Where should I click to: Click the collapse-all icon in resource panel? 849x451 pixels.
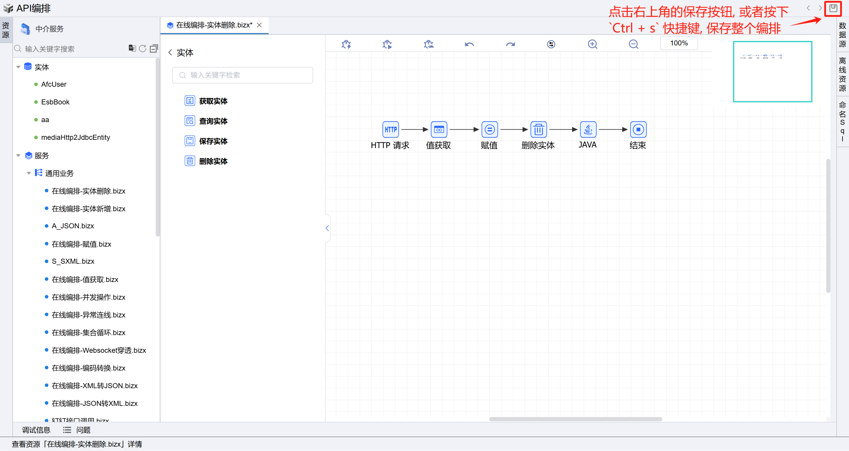click(x=154, y=49)
